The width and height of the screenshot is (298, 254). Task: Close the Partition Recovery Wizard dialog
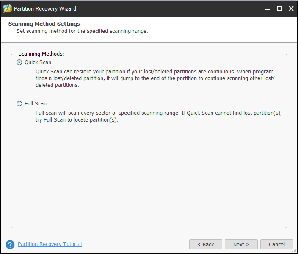[x=291, y=8]
